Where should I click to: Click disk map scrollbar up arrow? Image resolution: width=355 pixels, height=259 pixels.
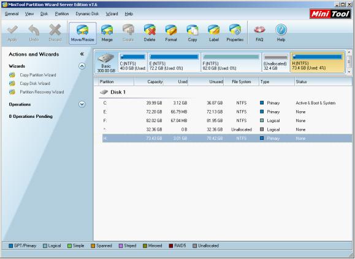349,53
